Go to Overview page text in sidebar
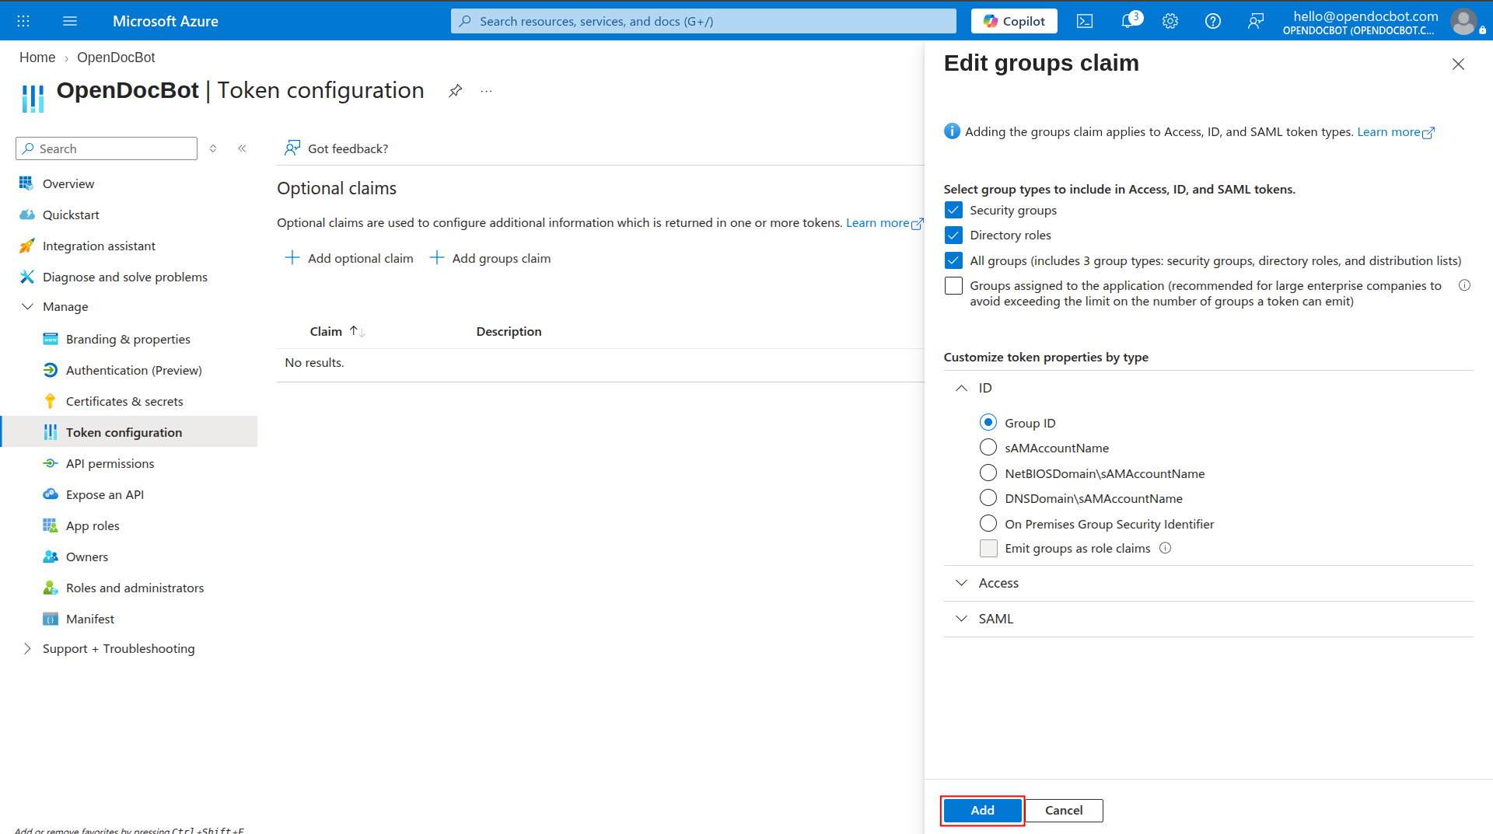 pyautogui.click(x=68, y=183)
